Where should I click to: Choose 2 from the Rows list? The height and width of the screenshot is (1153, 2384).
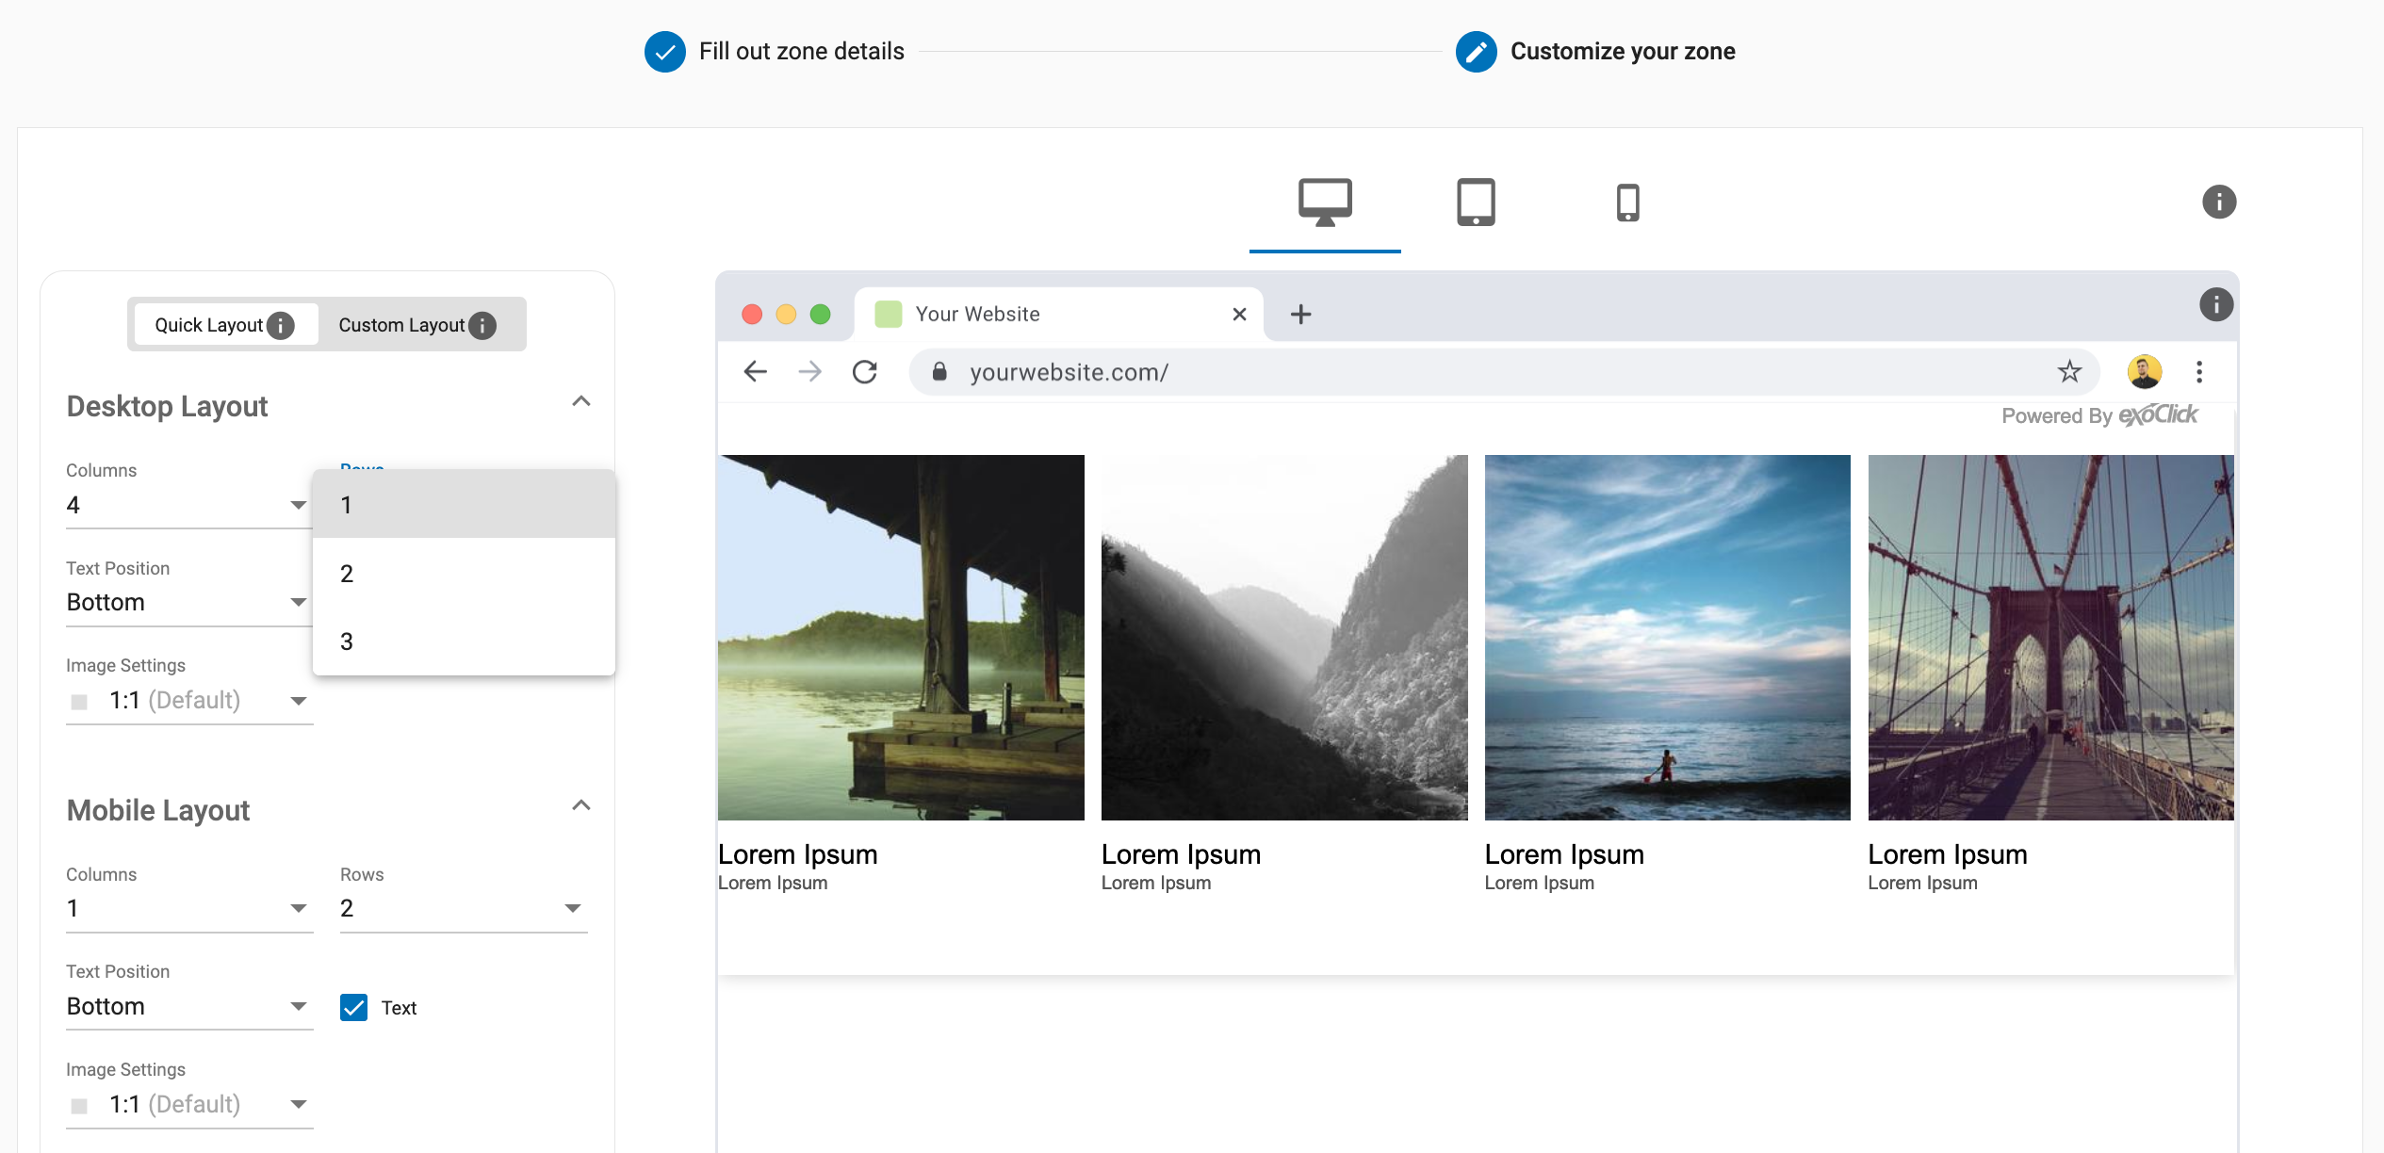(x=463, y=574)
